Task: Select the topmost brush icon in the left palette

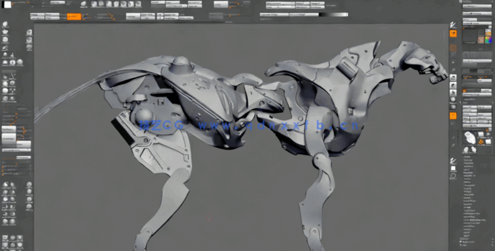Action: click(5, 24)
